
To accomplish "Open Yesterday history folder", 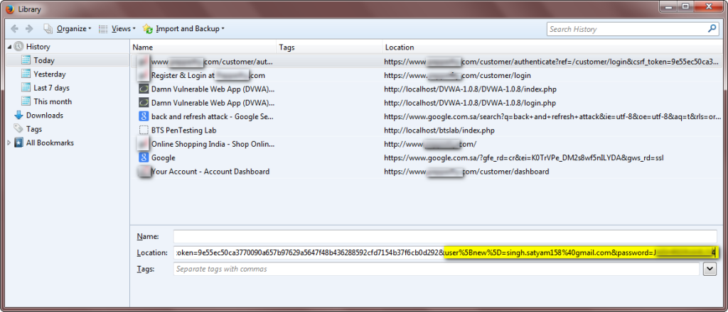I will pyautogui.click(x=49, y=74).
